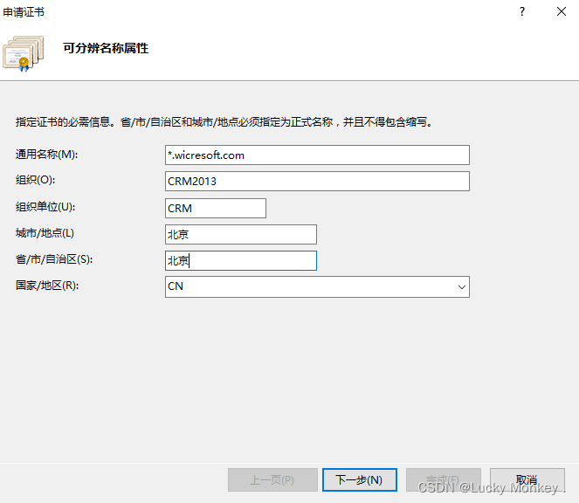Click the 通用名称(M): label
This screenshot has height=503, width=579.
pyautogui.click(x=46, y=155)
